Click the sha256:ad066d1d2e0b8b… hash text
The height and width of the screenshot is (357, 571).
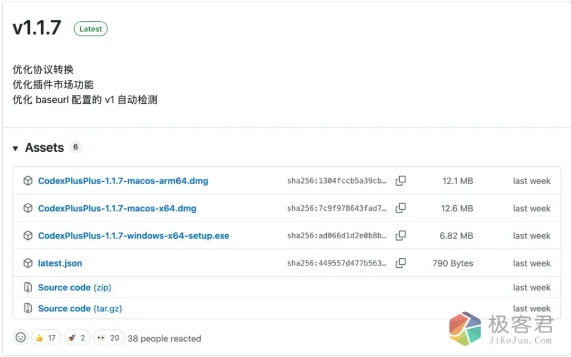336,236
